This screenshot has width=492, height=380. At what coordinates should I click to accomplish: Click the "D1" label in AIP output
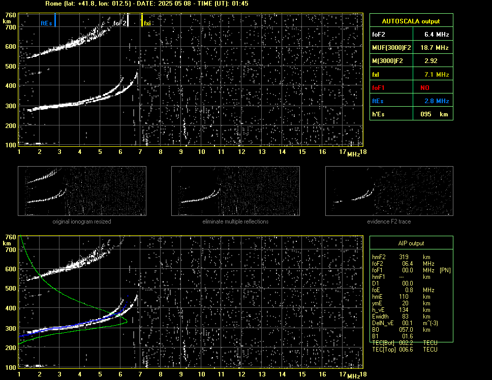point(375,283)
